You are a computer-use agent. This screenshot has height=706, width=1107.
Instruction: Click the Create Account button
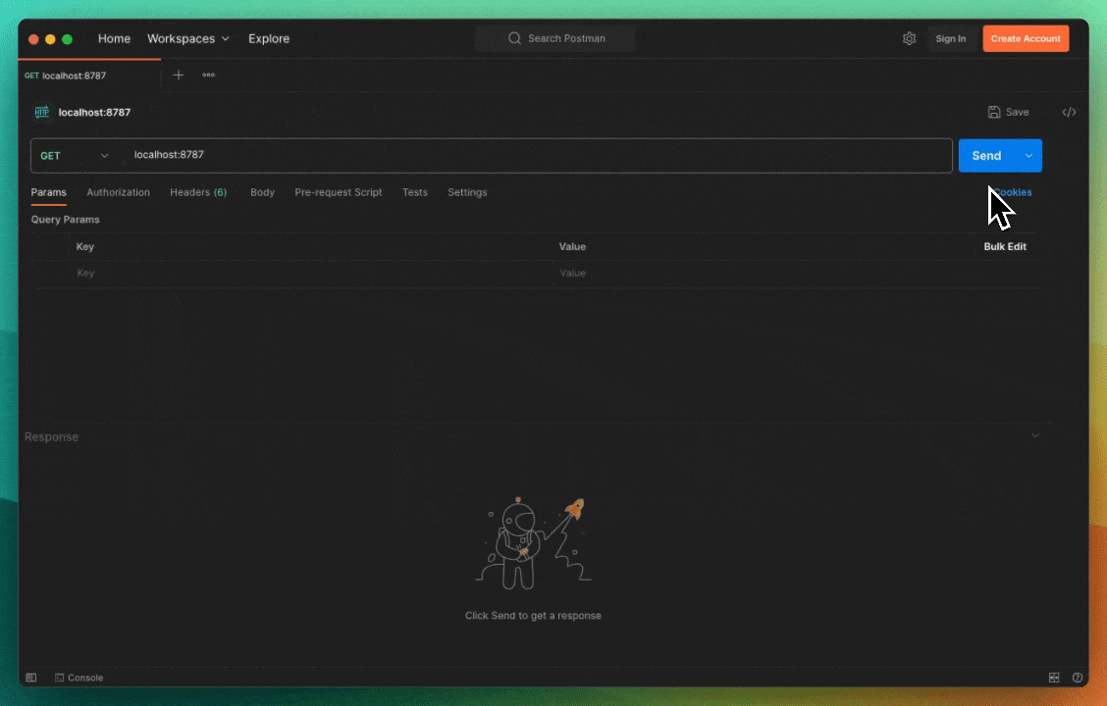click(1026, 39)
